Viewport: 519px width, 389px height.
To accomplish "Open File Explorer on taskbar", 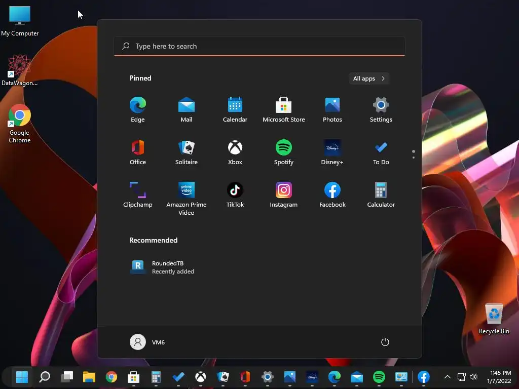I will [89, 377].
